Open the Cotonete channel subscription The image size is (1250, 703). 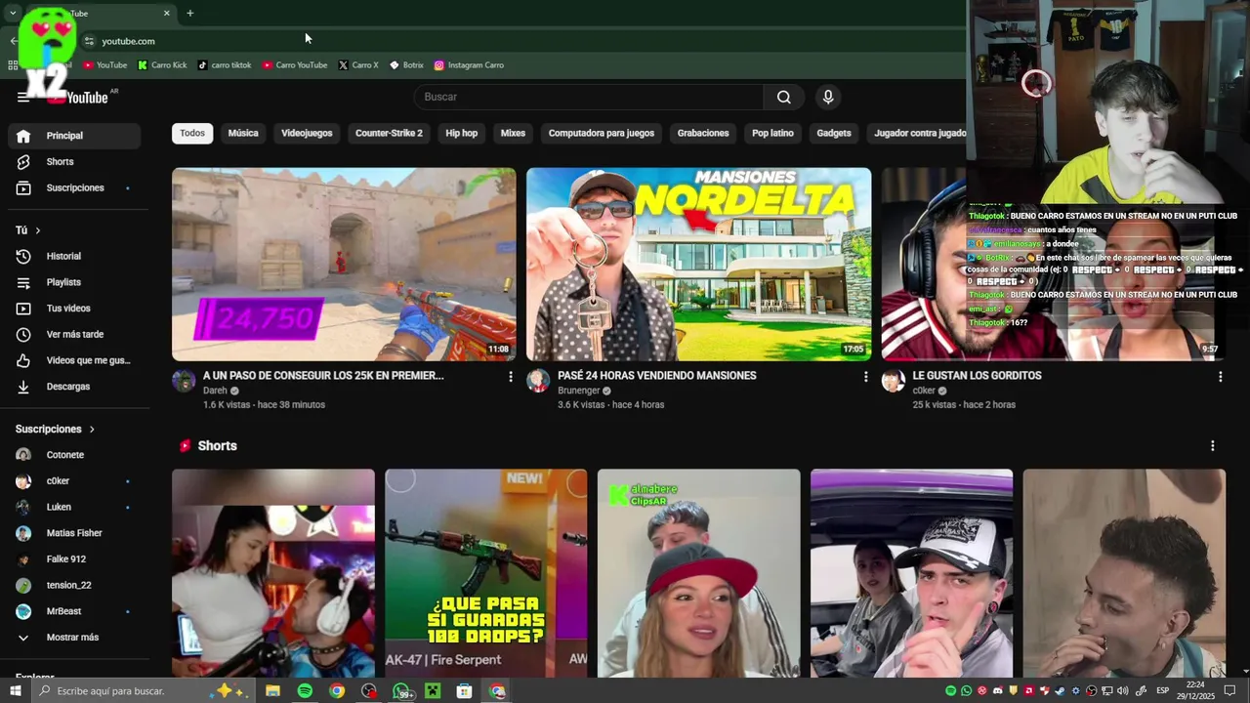(74, 455)
